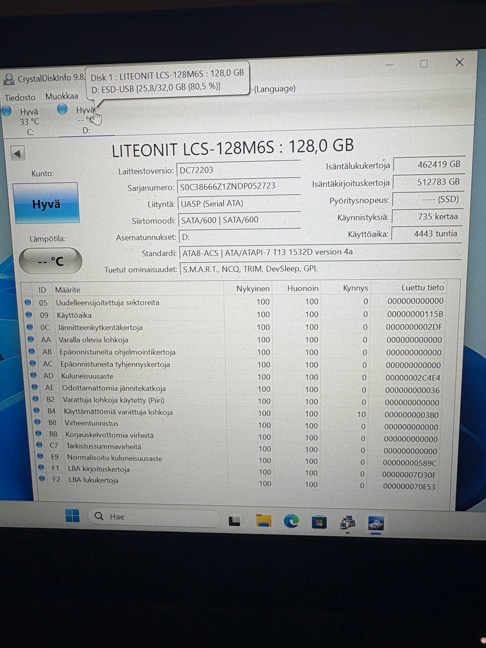Image resolution: width=486 pixels, height=648 pixels.
Task: Select the C7 Tarkistussummavirheitä row
Action: click(240, 449)
